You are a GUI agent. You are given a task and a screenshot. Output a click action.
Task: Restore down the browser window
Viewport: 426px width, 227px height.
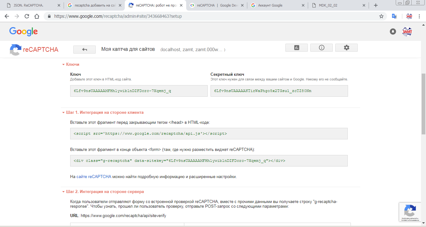coord(408,2)
